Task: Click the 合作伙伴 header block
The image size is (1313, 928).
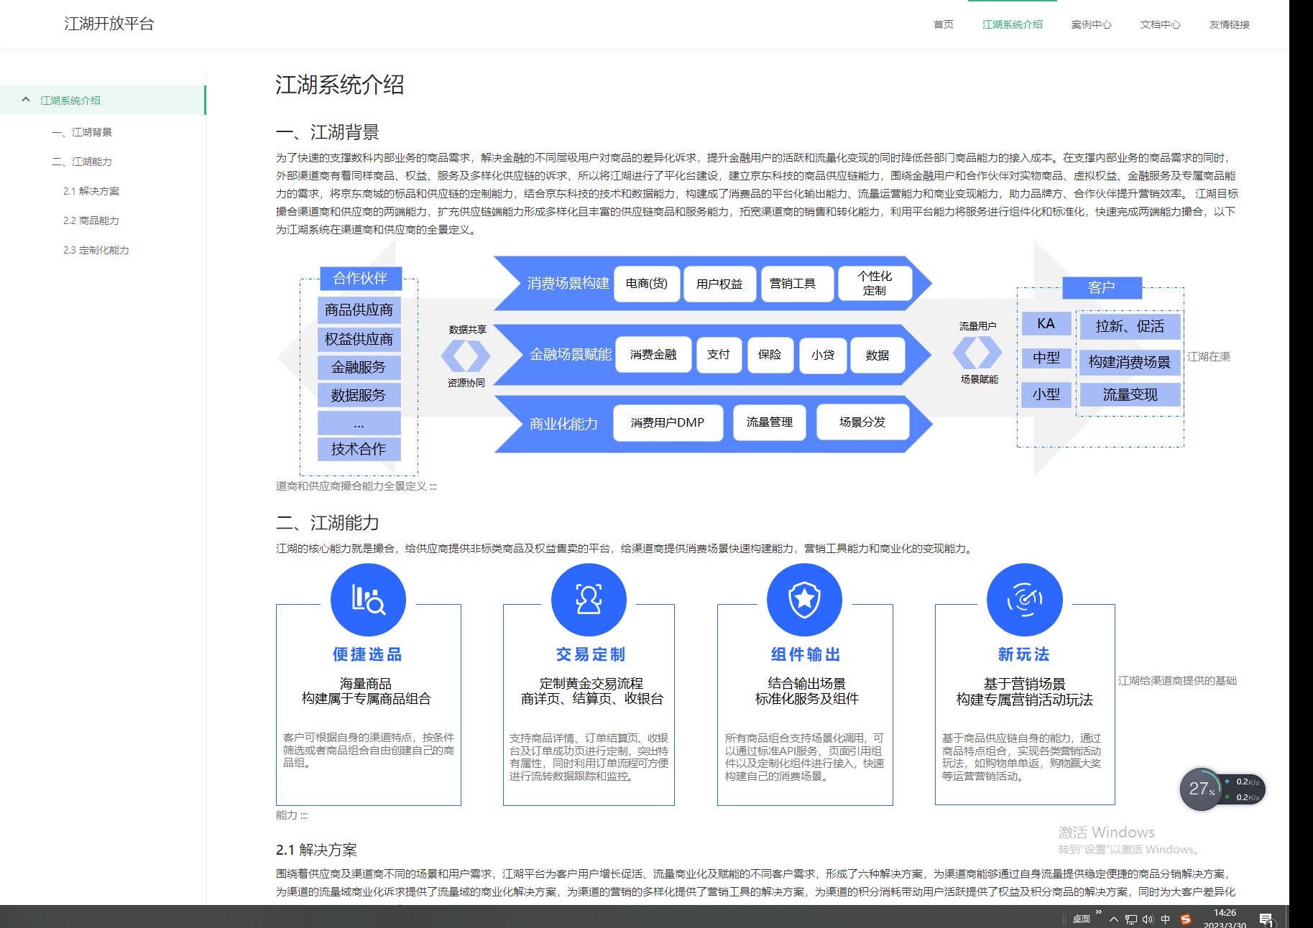Action: pos(361,279)
